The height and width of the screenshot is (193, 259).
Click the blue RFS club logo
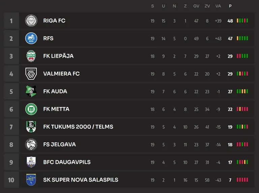point(31,38)
